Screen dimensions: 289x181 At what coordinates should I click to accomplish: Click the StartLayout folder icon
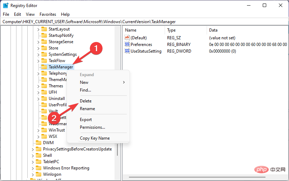[x=44, y=29]
